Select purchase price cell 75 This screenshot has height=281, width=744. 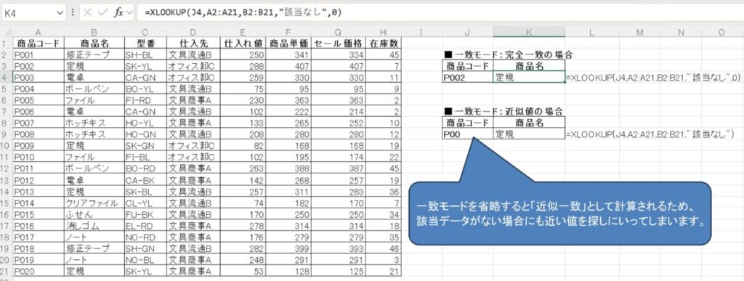pyautogui.click(x=243, y=89)
